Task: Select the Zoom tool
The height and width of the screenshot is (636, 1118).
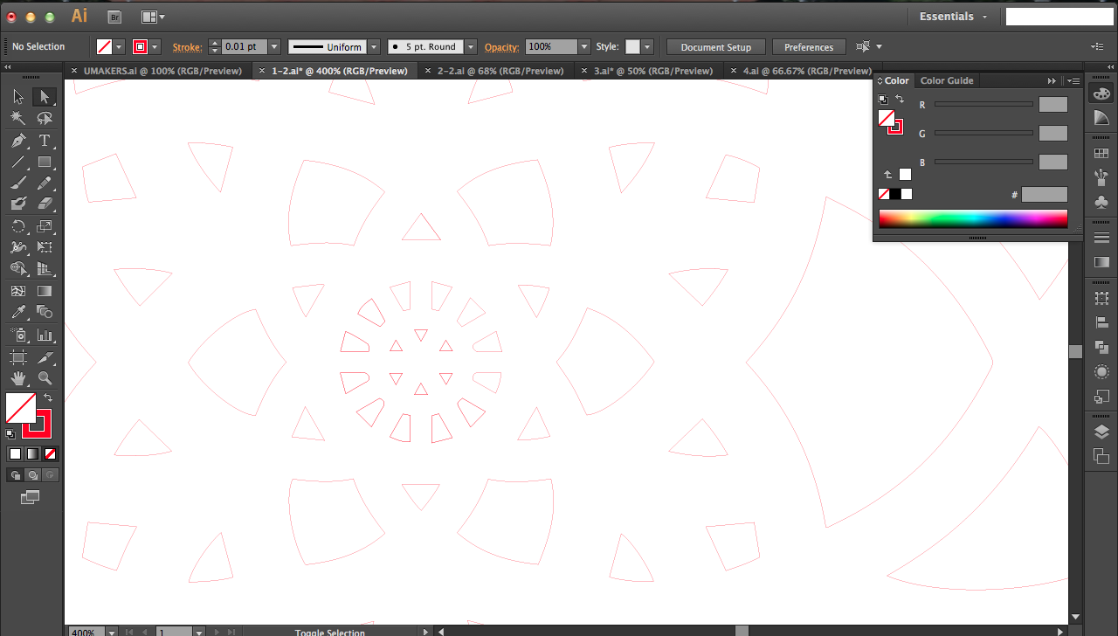Action: click(44, 378)
